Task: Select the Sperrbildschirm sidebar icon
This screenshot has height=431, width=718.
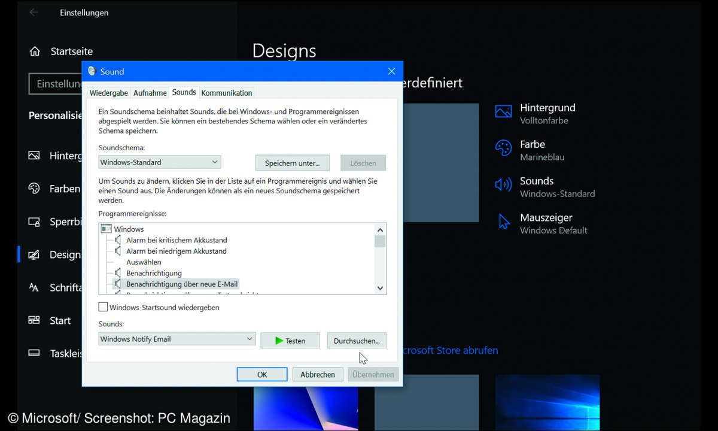Action: tap(34, 222)
